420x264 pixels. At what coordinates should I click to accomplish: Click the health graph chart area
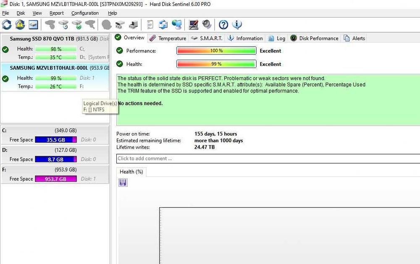click(x=290, y=235)
